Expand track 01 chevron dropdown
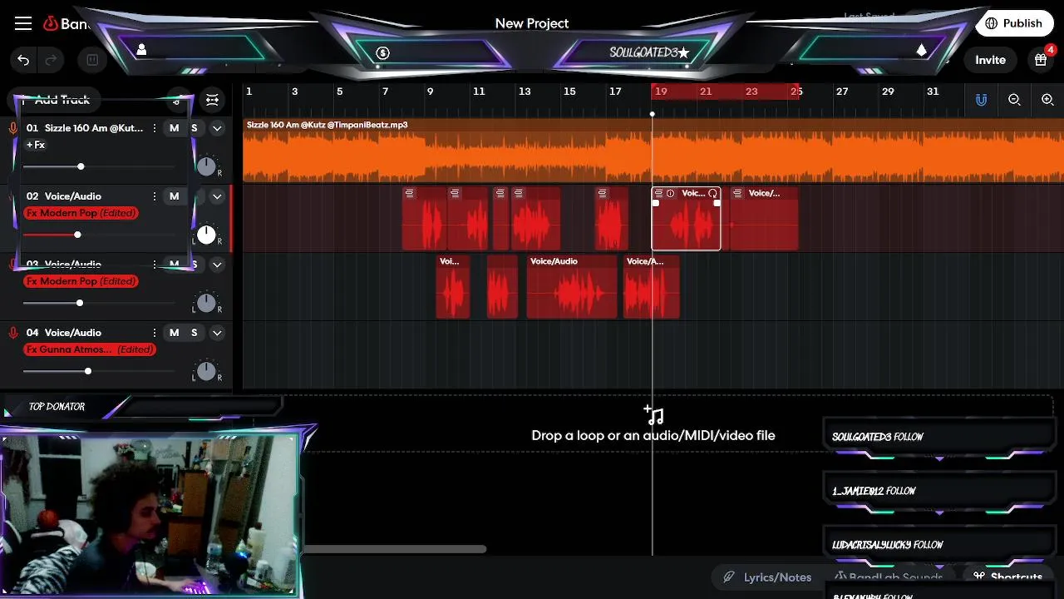This screenshot has height=599, width=1064. click(217, 128)
